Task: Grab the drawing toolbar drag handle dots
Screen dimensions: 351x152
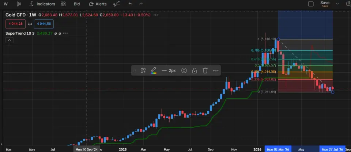Action: (x=135, y=71)
